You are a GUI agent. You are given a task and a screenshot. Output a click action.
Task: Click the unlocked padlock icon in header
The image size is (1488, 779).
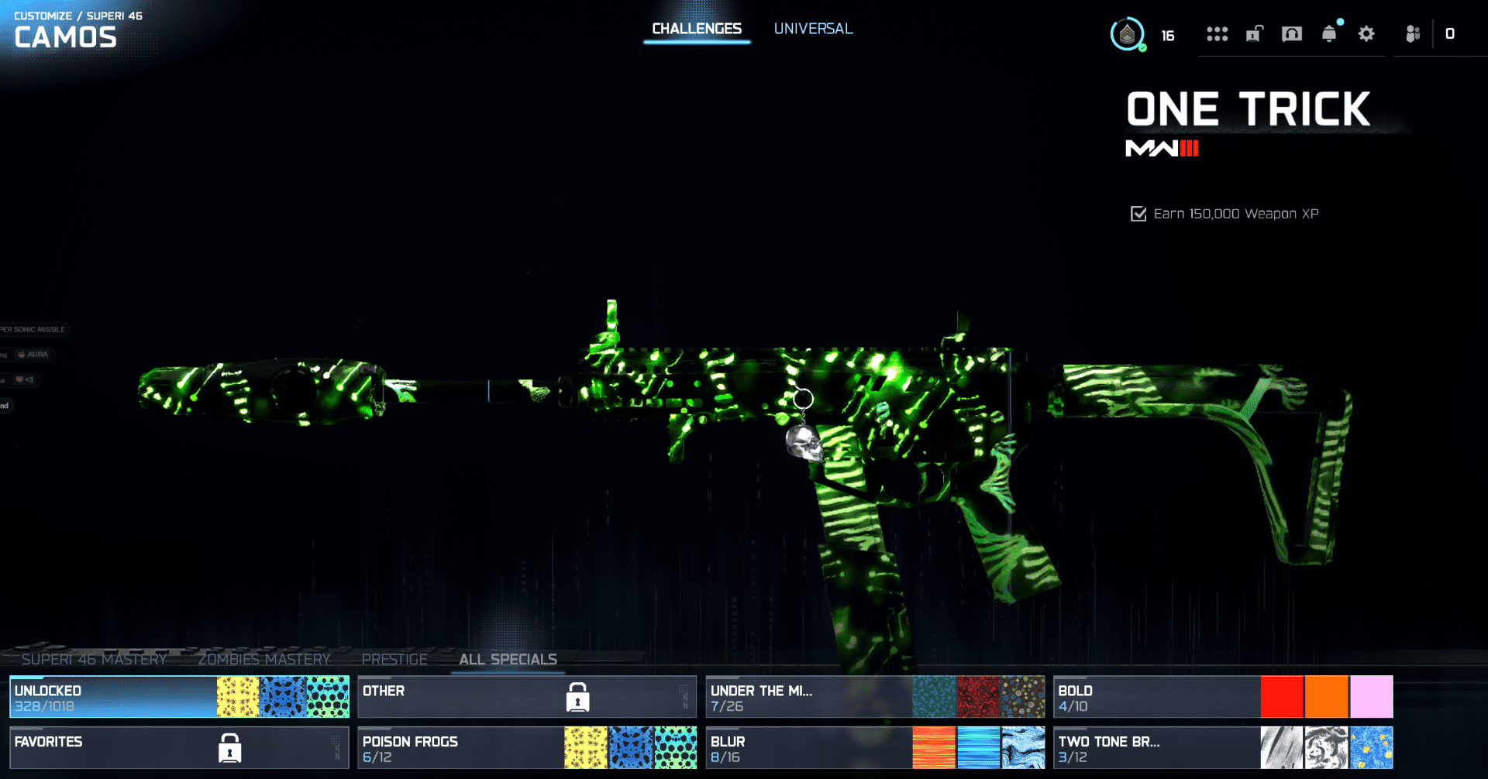pos(1254,34)
